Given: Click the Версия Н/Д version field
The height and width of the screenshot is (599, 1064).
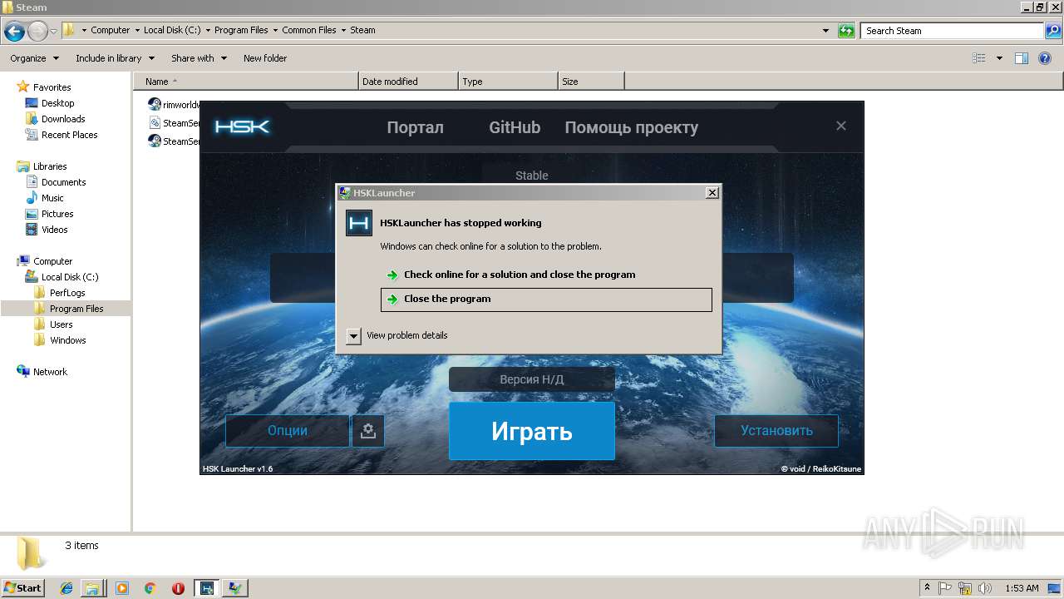Looking at the screenshot, I should coord(532,379).
